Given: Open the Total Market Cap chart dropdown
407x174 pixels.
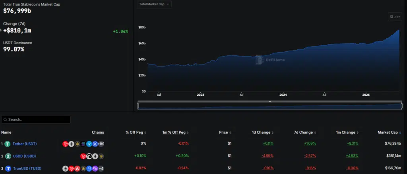Looking at the screenshot, I should 154,4.
